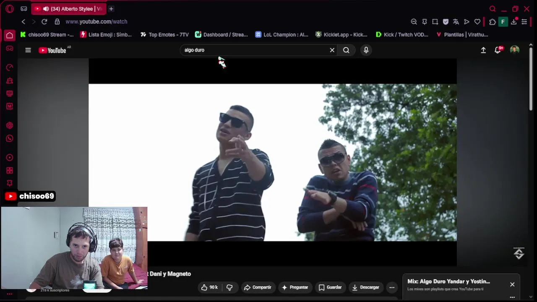Open Lista Emoji bookmark
This screenshot has height=302, width=537.
tap(106, 35)
